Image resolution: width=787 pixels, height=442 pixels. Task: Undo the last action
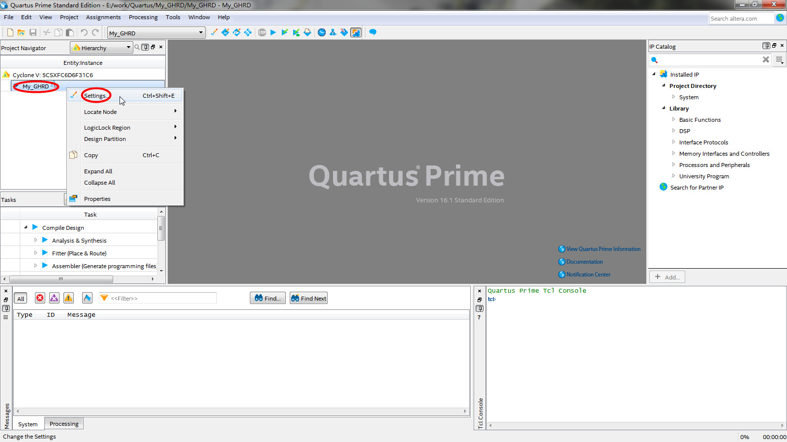(x=84, y=32)
